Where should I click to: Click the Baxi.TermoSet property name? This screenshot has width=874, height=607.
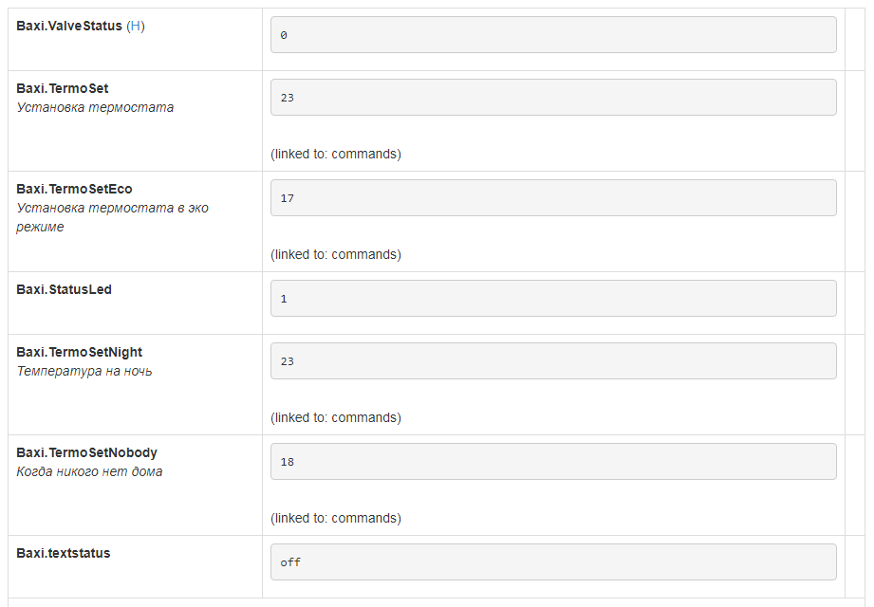pos(63,89)
